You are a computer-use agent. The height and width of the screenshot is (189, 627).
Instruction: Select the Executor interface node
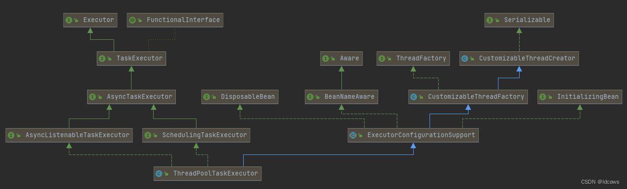[x=91, y=20]
